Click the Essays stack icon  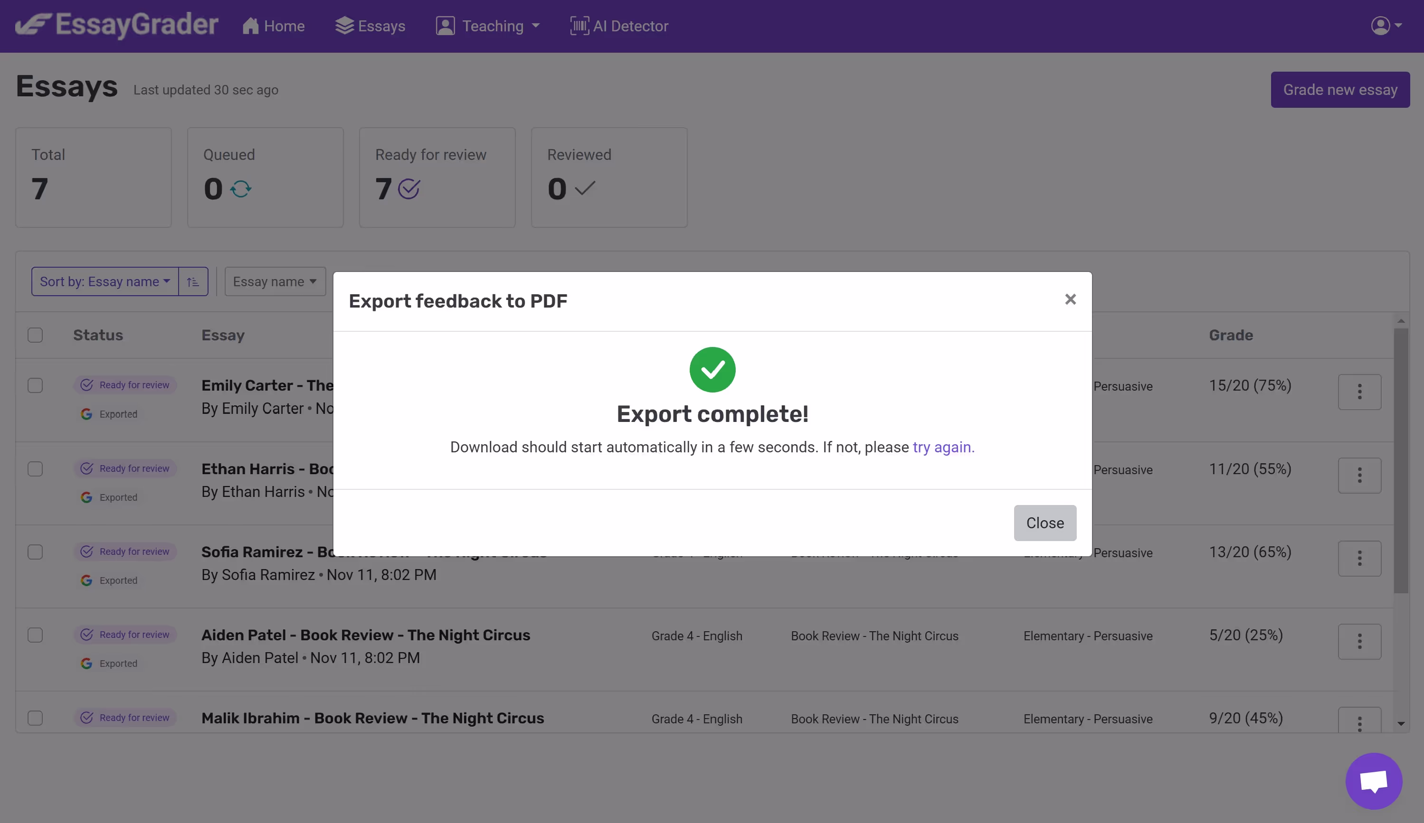[x=344, y=26]
